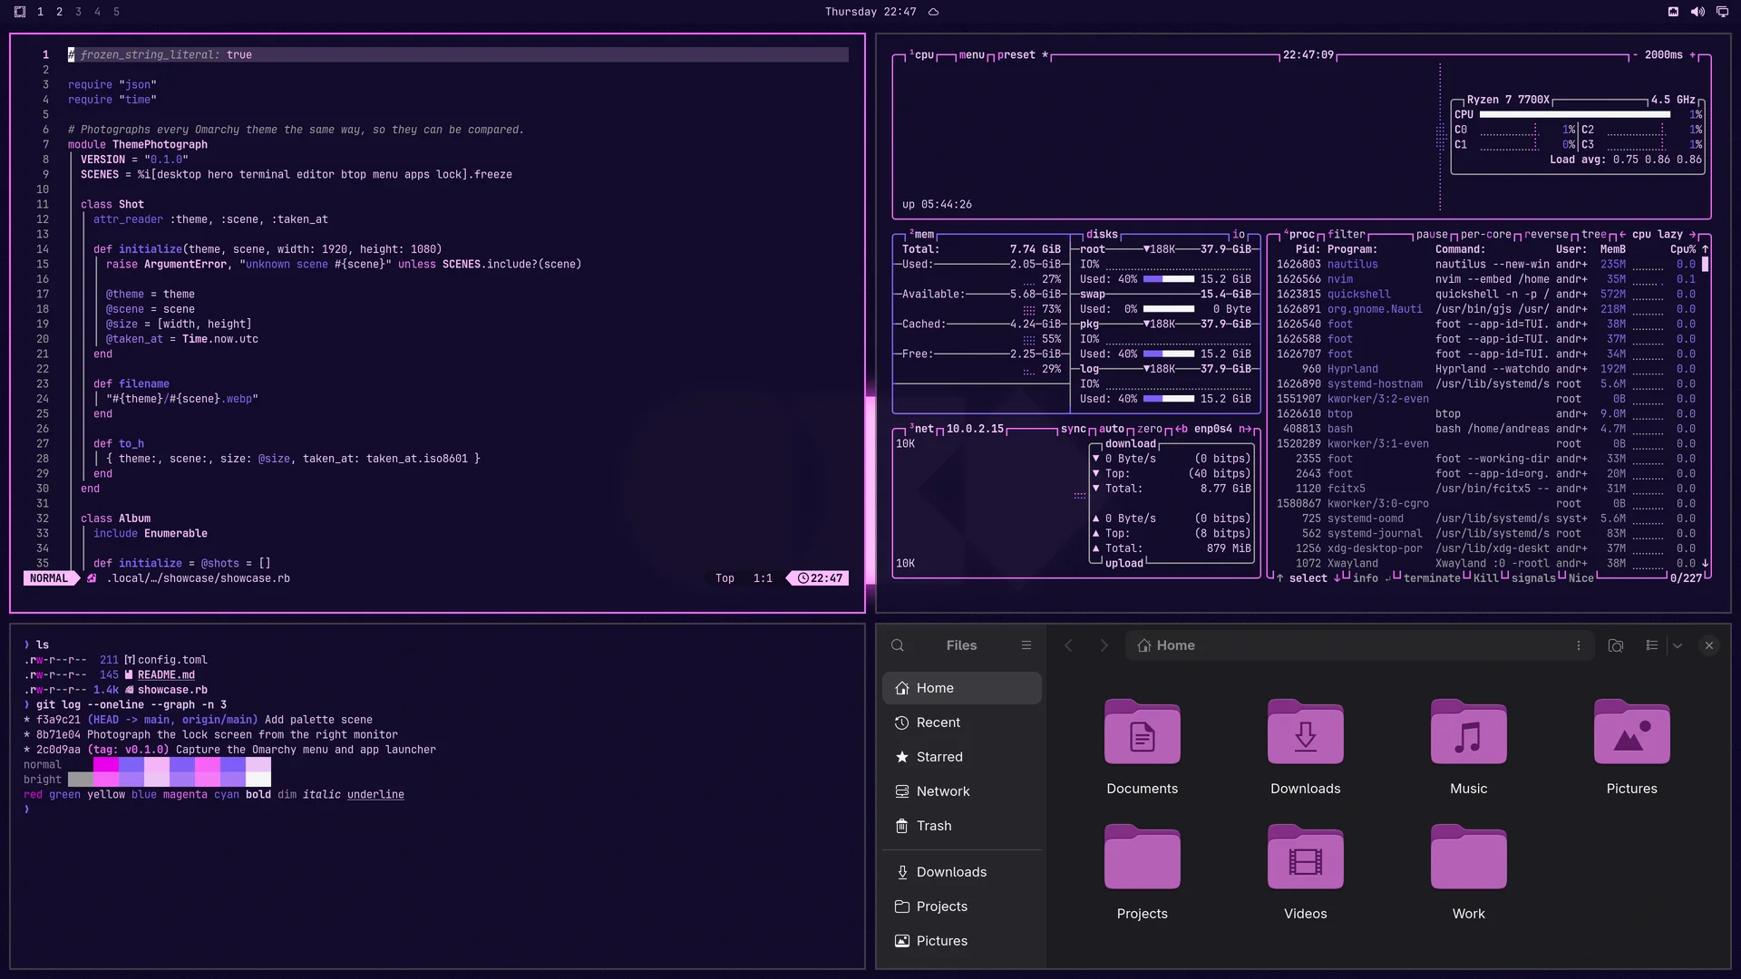Click the btop proc scrollbar handle
The width and height of the screenshot is (1741, 979).
[1705, 265]
